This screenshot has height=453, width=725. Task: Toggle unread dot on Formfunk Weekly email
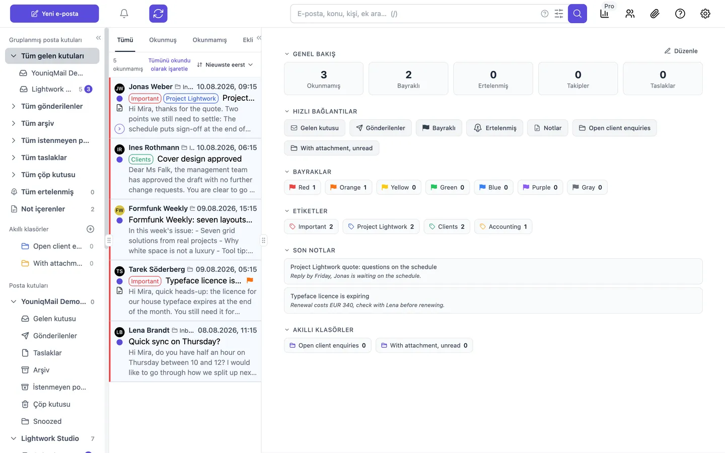[119, 220]
